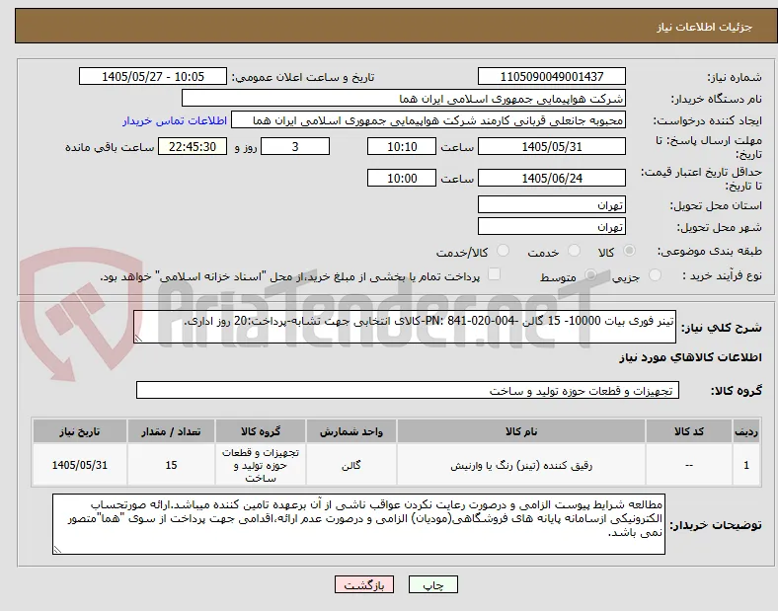The image size is (778, 611).
Task: Click the resize handle of buyer notes textarea
Action: coord(57,550)
